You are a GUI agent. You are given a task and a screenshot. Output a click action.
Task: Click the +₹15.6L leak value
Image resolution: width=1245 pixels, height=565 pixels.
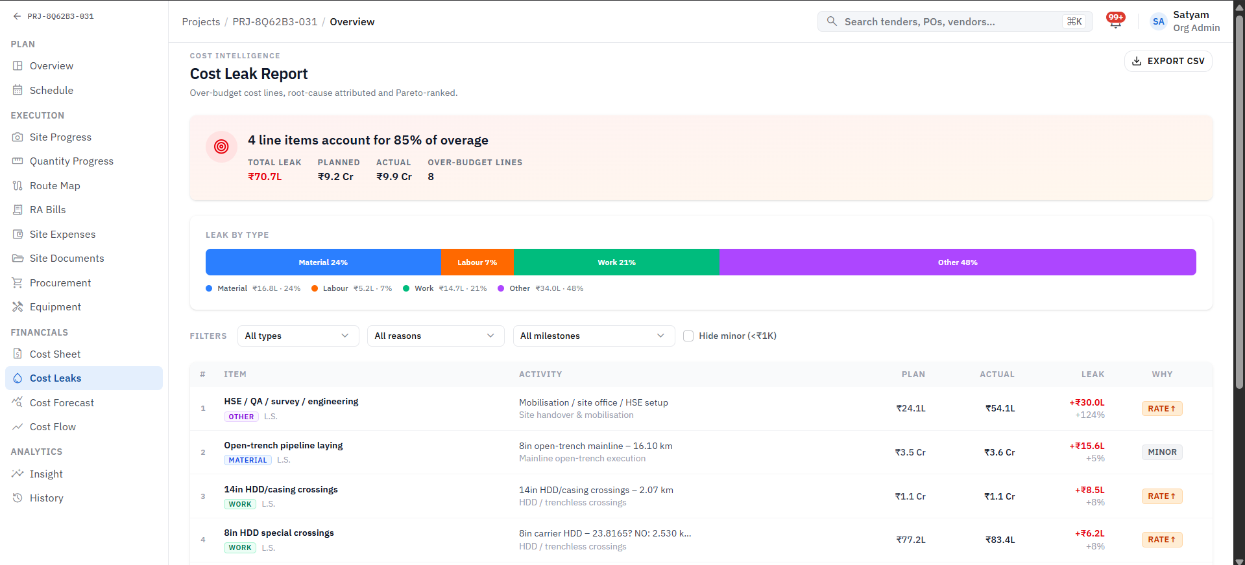(1087, 446)
